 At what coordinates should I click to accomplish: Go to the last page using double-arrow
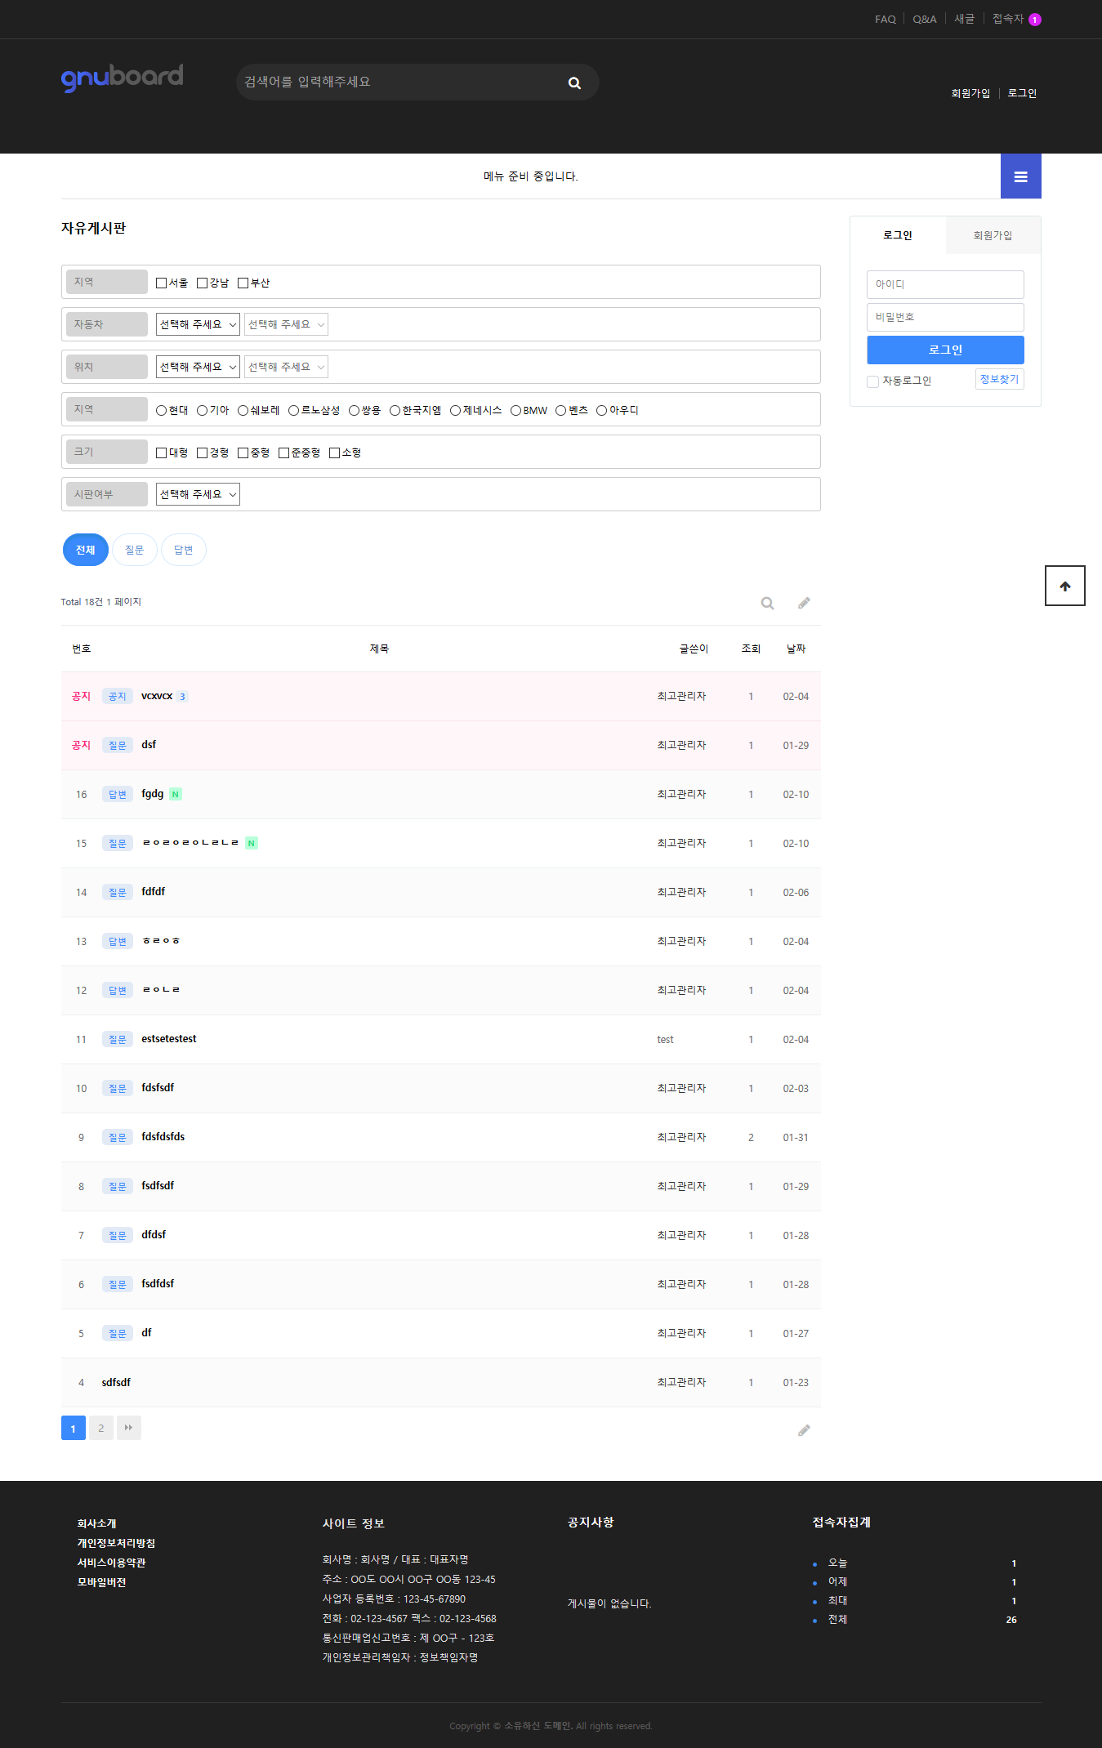coord(128,1428)
